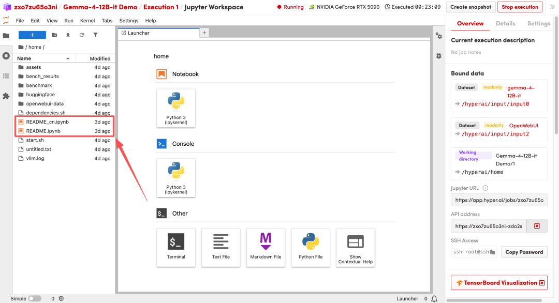Toggle the file filter funnel icon
The image size is (559, 303).
coord(95,35)
